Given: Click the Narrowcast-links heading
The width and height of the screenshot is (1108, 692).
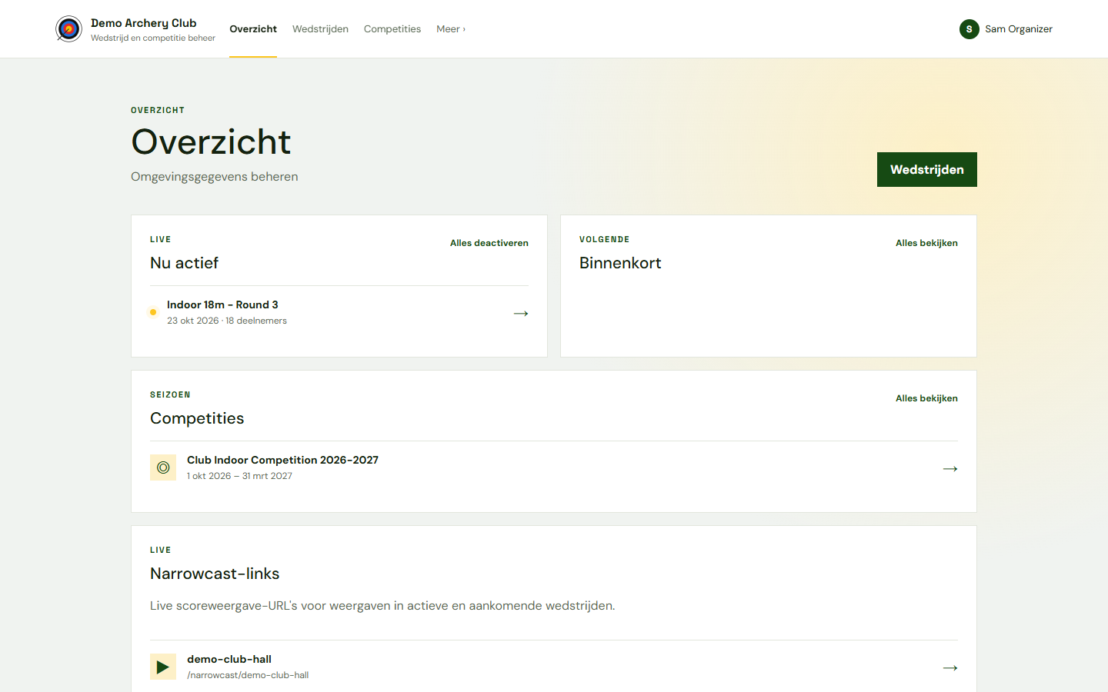Looking at the screenshot, I should point(215,574).
